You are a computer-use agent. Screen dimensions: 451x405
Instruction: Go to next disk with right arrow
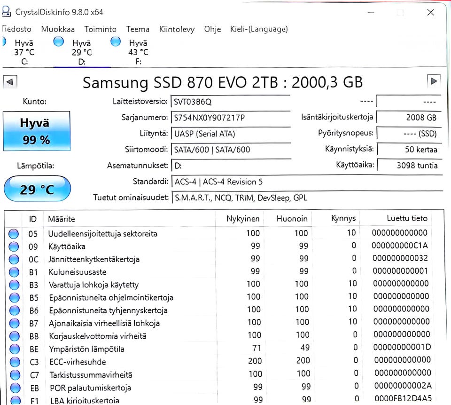click(434, 81)
